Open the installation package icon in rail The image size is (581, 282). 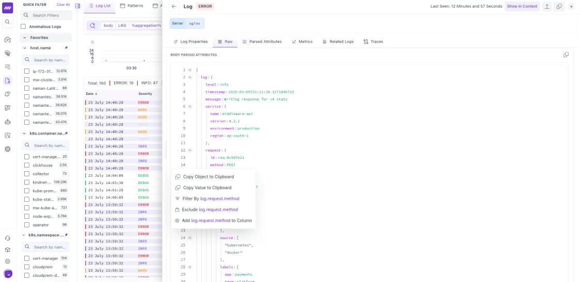(x=7, y=250)
